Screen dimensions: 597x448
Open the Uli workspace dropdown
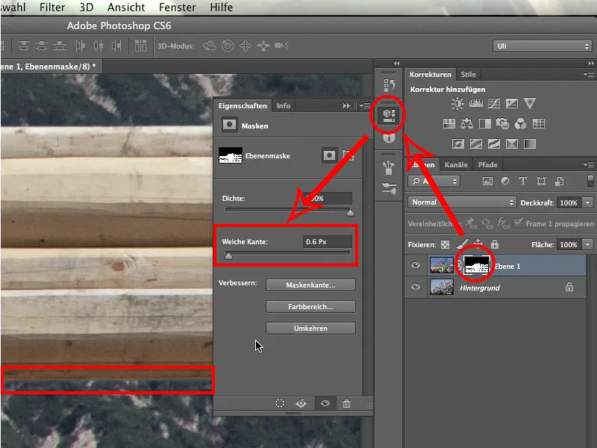click(543, 46)
